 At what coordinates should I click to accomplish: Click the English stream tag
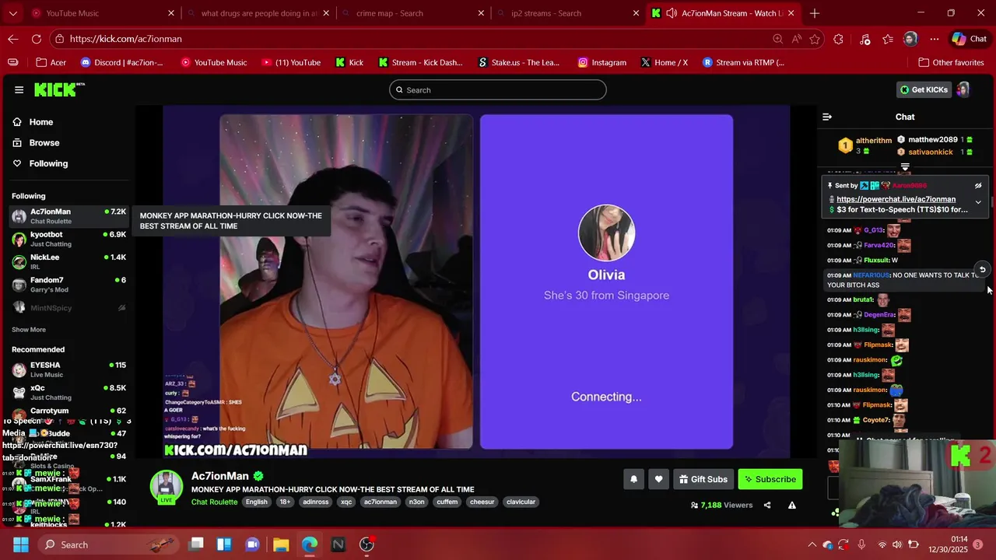(257, 502)
